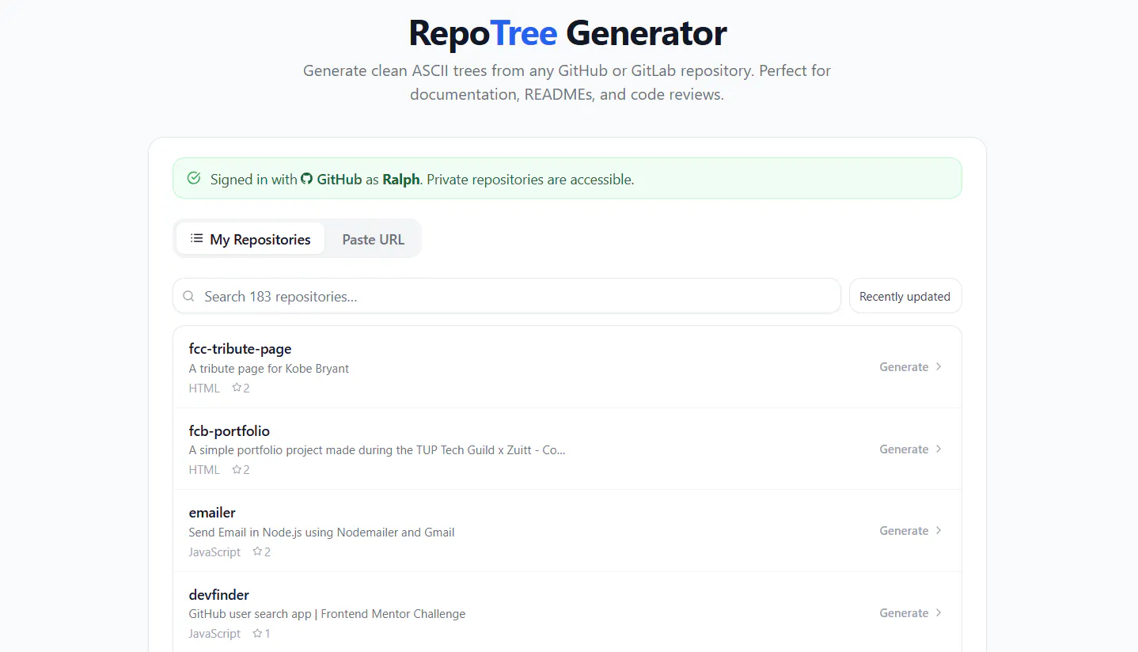1138x652 pixels.
Task: Click the chevron arrow in devfinder row
Action: pos(939,612)
